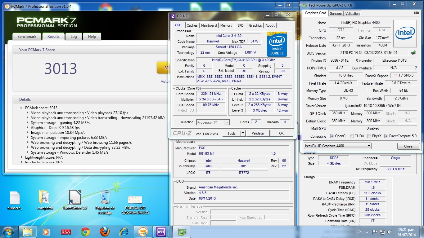Launch Windows Media Player from taskbar

coord(46,231)
